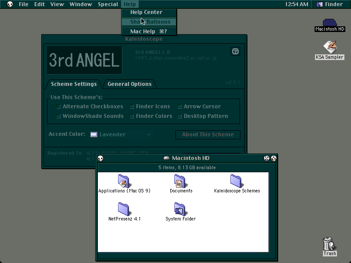
Task: Click the "5 items, 8.13 GB available" status text
Action: 187,167
